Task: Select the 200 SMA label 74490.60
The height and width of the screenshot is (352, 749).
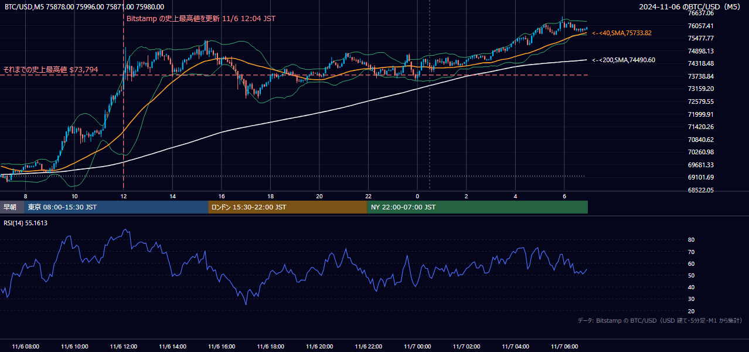Action: pyautogui.click(x=624, y=60)
